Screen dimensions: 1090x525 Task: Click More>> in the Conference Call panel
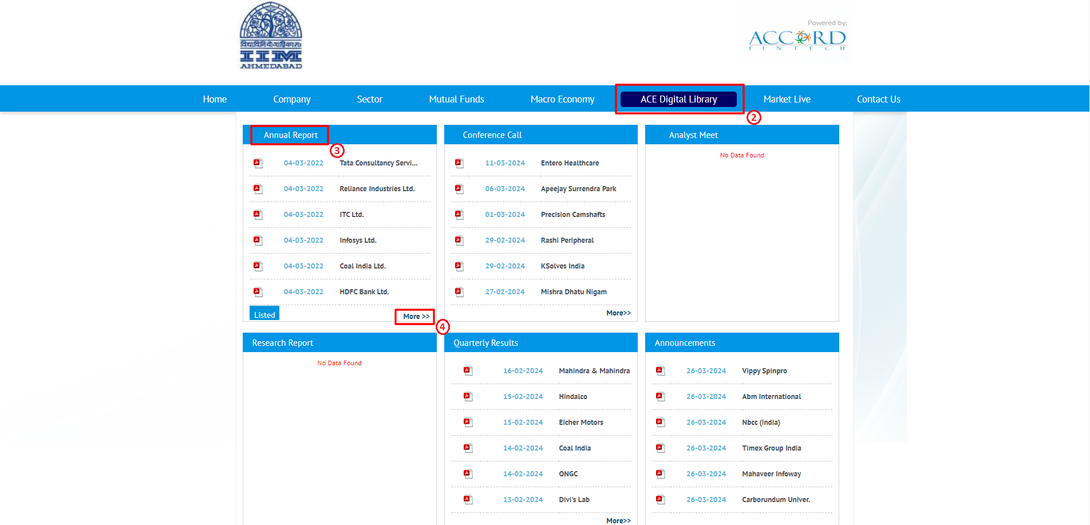tap(619, 313)
